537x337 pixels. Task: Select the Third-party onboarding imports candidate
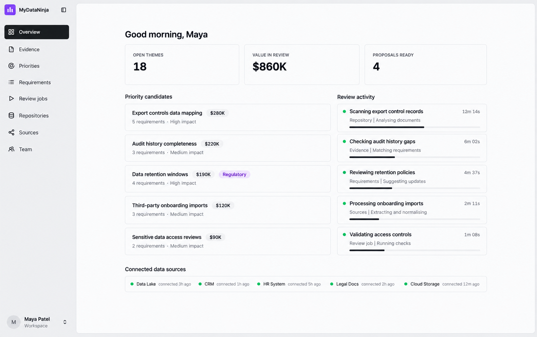pyautogui.click(x=228, y=210)
